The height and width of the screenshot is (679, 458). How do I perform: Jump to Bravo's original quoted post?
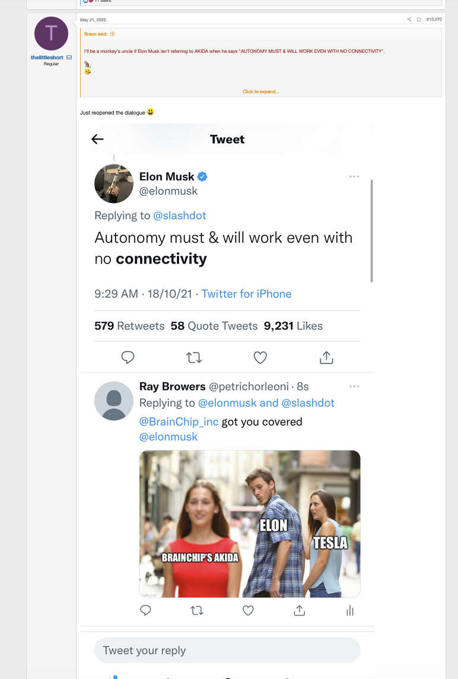tap(113, 34)
